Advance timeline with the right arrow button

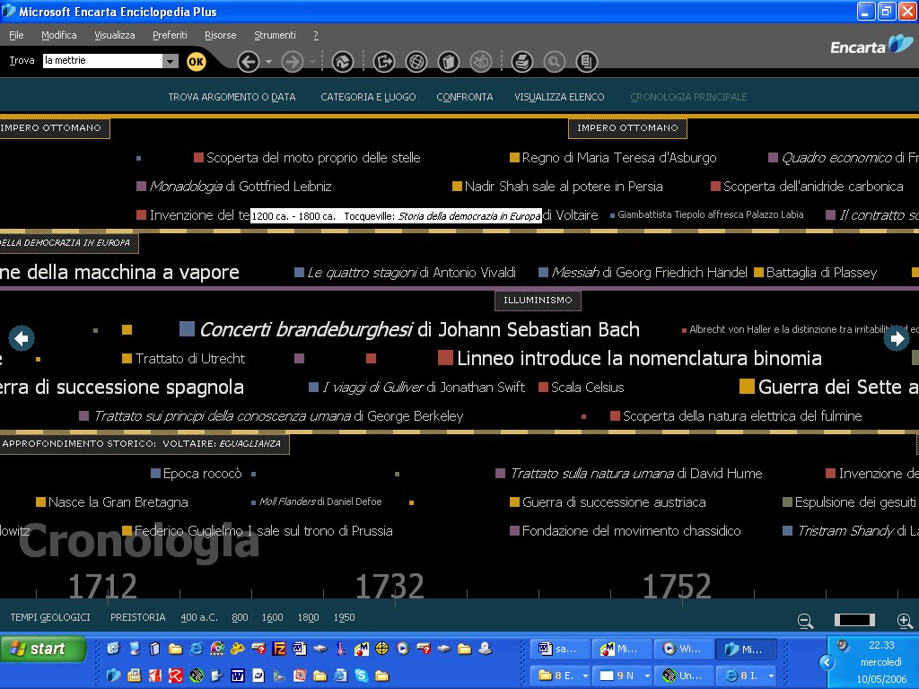[x=897, y=338]
